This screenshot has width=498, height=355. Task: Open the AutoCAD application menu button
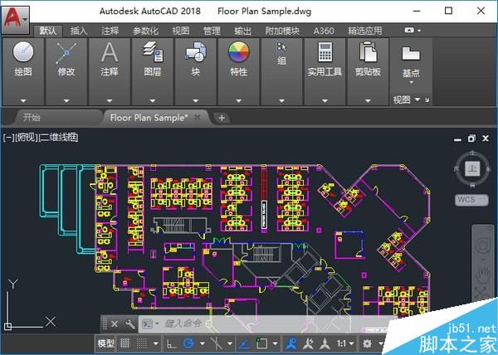[x=15, y=19]
